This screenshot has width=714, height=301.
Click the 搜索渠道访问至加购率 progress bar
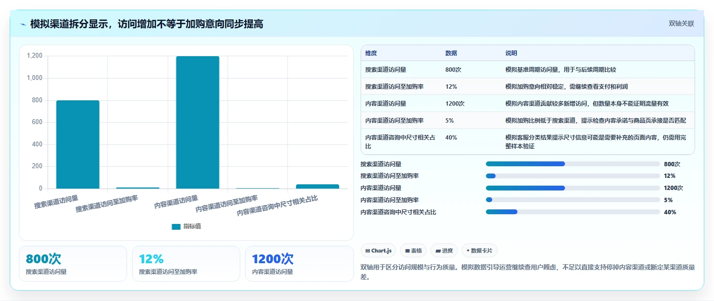point(573,176)
